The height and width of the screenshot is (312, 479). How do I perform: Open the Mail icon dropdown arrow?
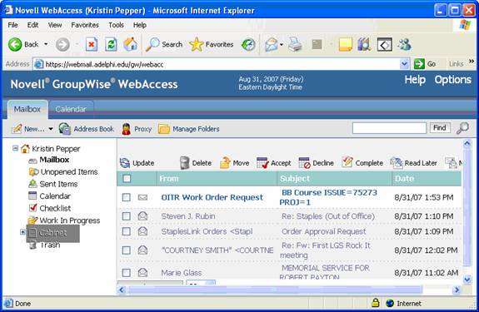(282, 45)
